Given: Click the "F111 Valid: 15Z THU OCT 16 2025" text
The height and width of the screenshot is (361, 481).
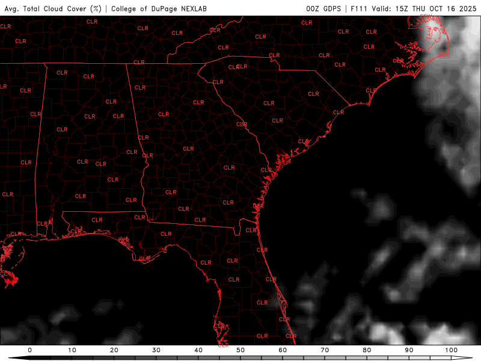Looking at the screenshot, I should (x=414, y=8).
